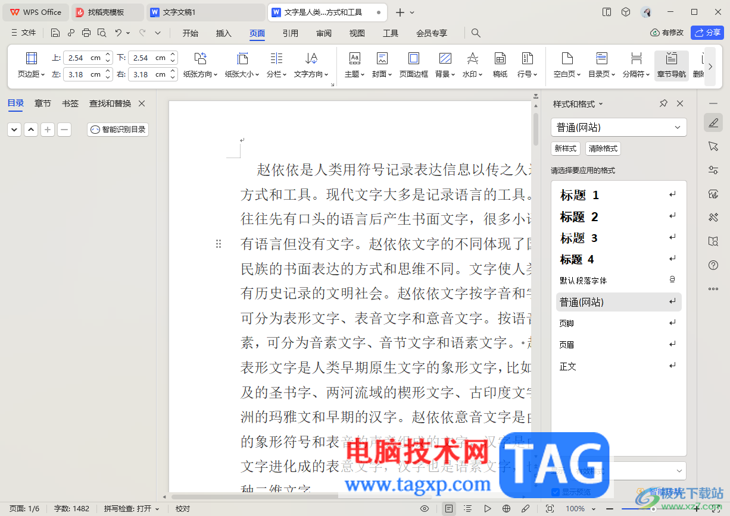Open 分栏 columns dropdown
The height and width of the screenshot is (516, 730).
pyautogui.click(x=276, y=65)
